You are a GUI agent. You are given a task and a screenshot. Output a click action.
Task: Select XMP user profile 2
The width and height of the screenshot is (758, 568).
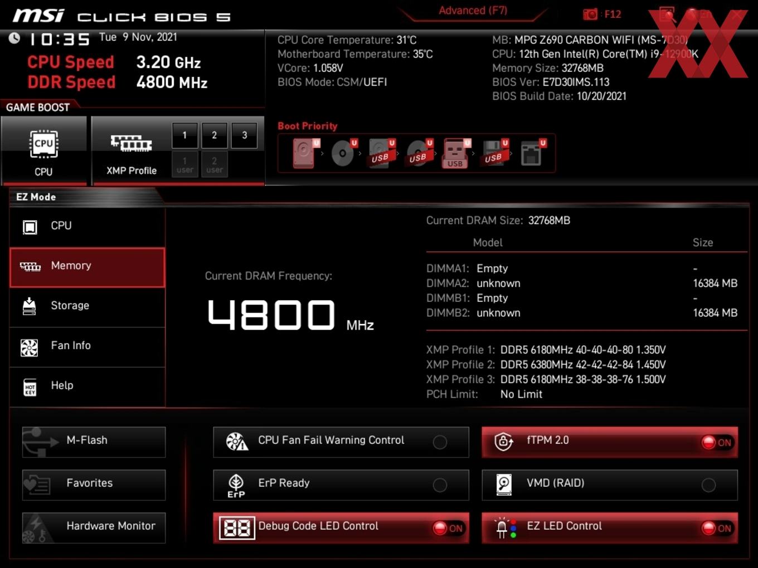click(x=214, y=165)
